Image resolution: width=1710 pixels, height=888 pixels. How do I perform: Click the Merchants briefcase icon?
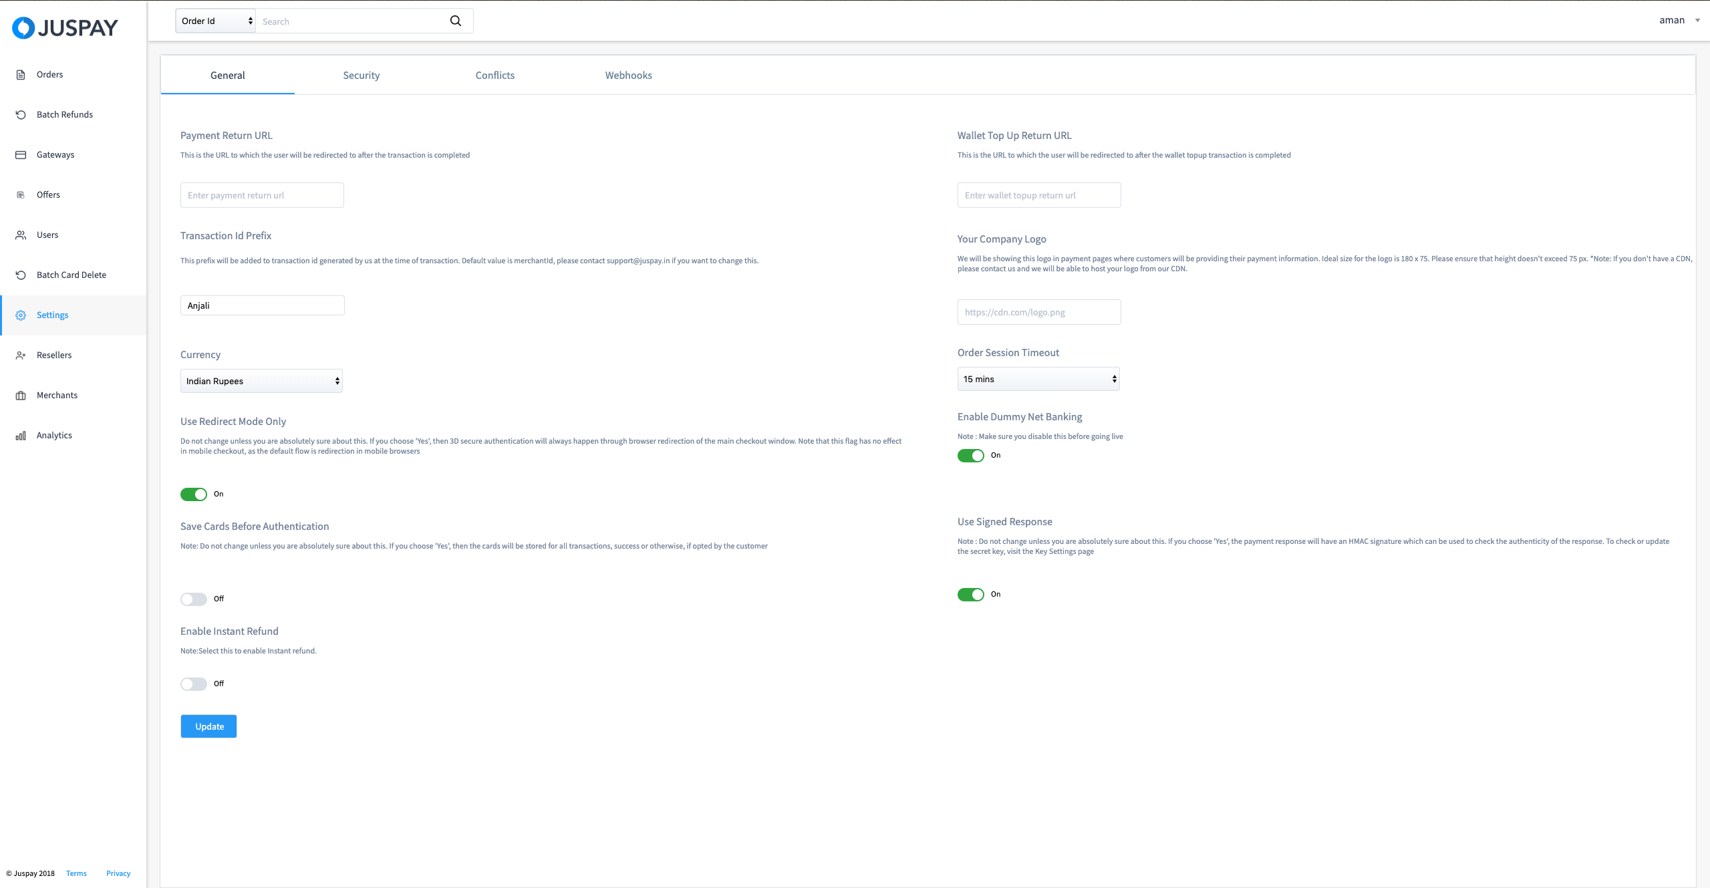coord(21,396)
